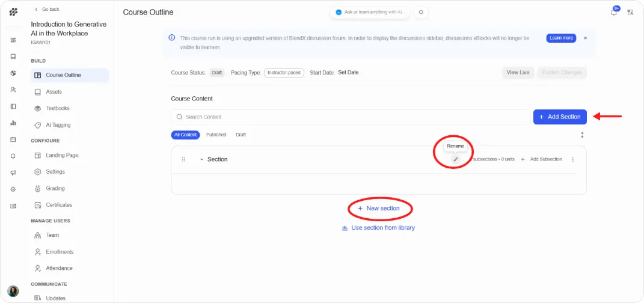
Task: Collapse the Section chevron
Action: pyautogui.click(x=201, y=159)
